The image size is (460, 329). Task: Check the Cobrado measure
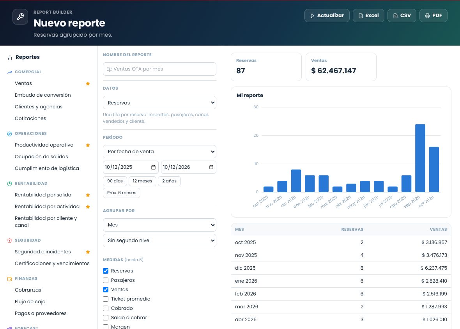(106, 308)
